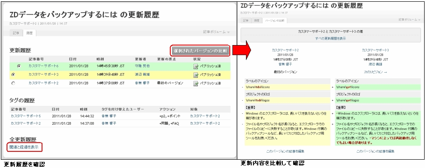Open カスタマーサポート5 link in tag history
Screen dimensions: 425x168
[x=26, y=116]
